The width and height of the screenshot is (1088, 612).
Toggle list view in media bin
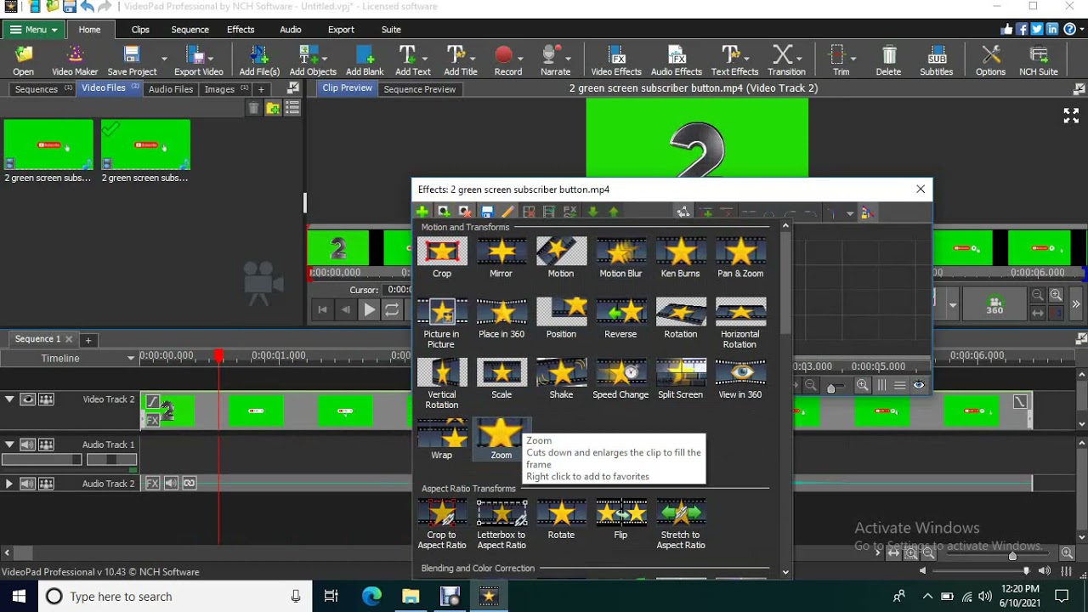292,108
